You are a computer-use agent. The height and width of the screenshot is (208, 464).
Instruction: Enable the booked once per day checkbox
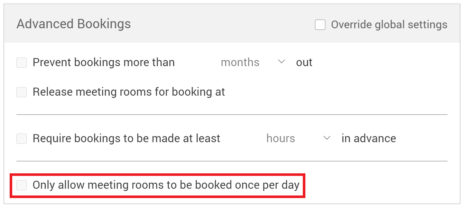(22, 185)
